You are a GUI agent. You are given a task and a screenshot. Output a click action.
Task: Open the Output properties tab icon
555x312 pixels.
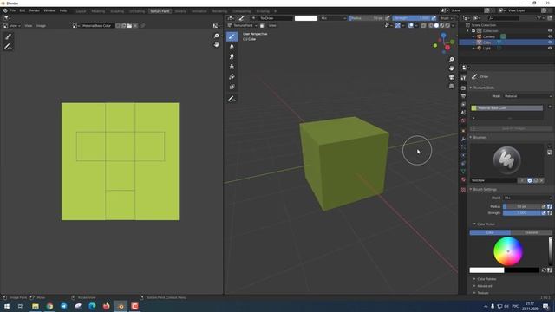tap(463, 96)
